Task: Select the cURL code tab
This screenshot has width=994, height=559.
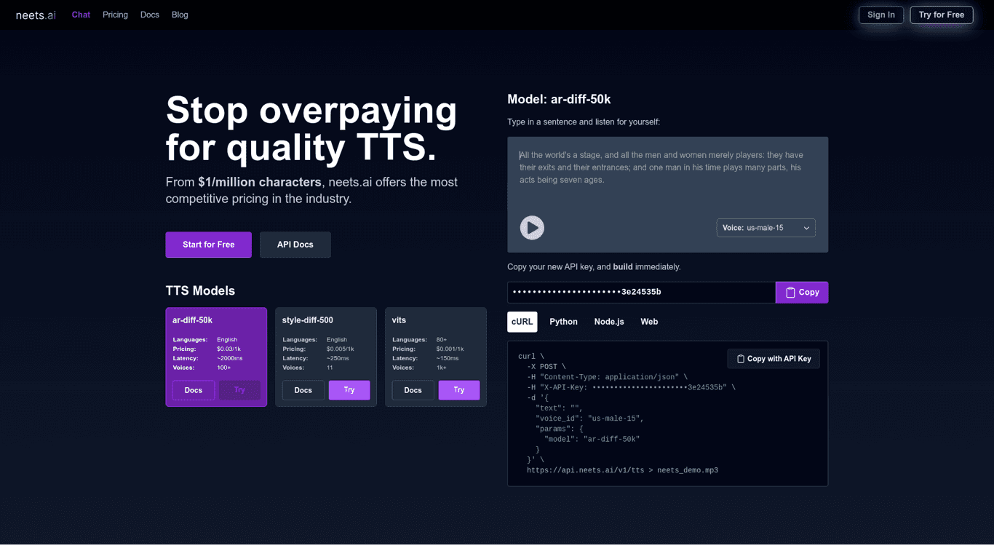Action: tap(522, 322)
